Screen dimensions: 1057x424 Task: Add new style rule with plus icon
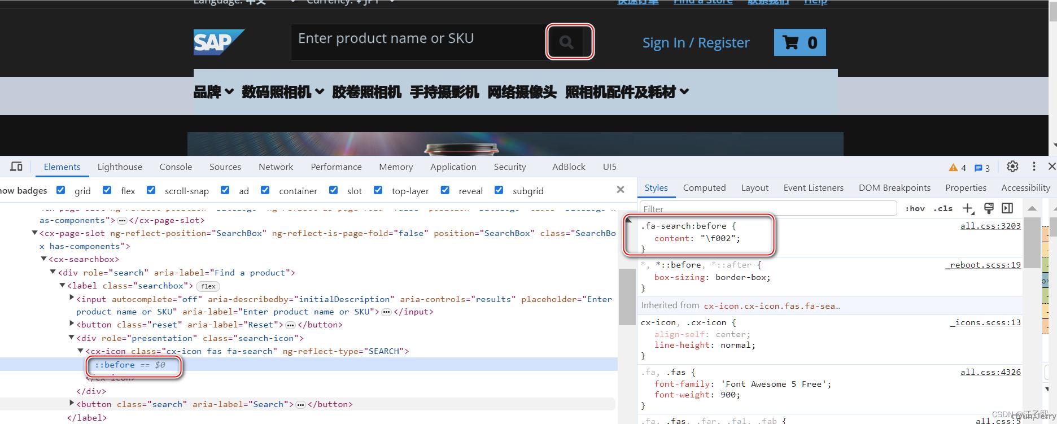[x=968, y=208]
